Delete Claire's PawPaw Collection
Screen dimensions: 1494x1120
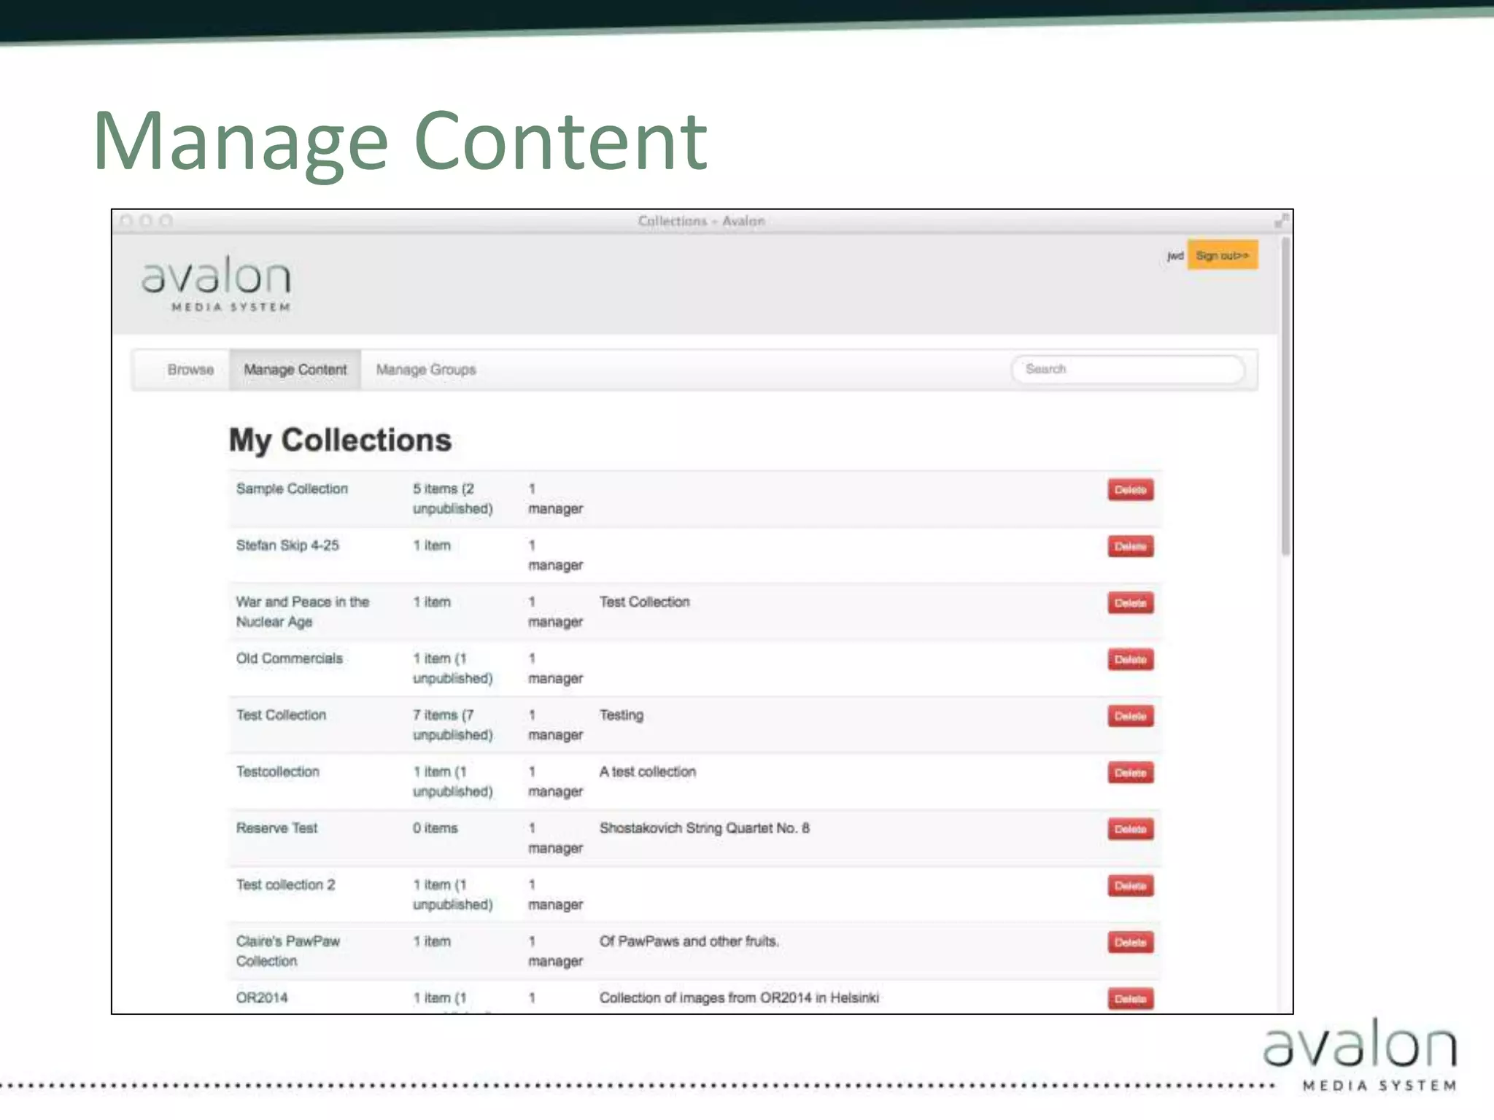(x=1131, y=943)
